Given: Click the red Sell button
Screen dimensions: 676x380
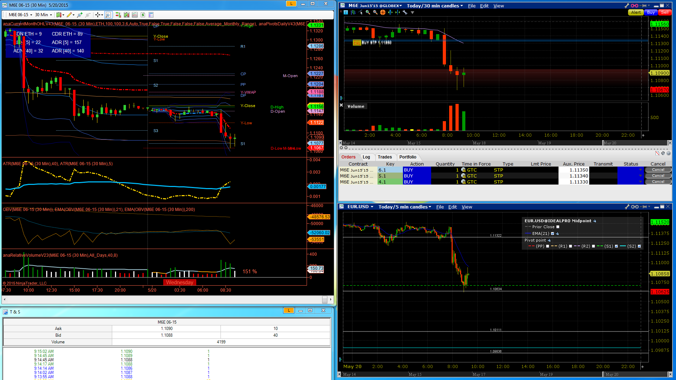Looking at the screenshot, I should pyautogui.click(x=665, y=12).
